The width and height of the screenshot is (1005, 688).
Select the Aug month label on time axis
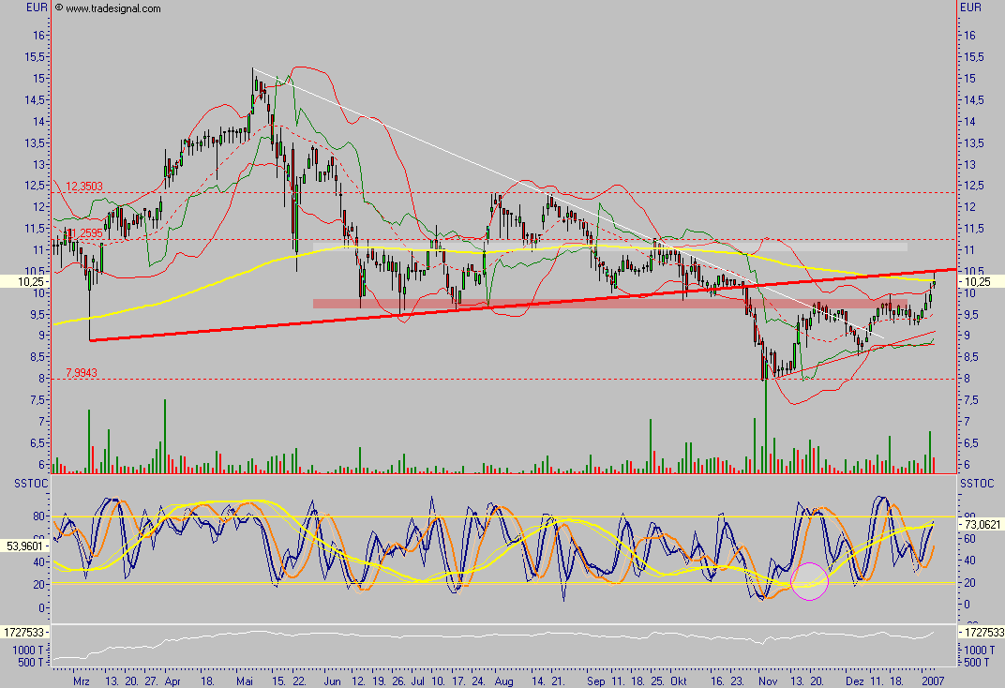point(504,681)
